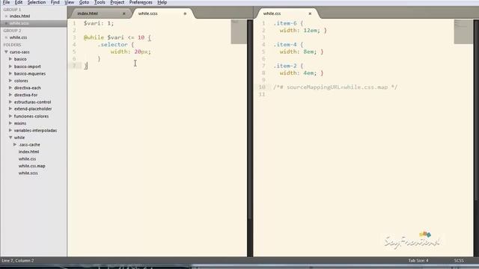
Task: Click line number 3 in left editor
Action: [x=74, y=37]
